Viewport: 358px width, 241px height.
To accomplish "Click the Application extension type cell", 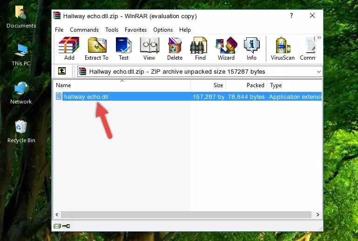I will pos(295,96).
